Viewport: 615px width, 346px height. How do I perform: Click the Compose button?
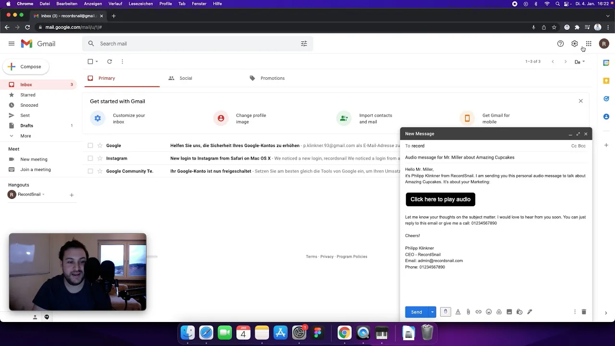(25, 67)
